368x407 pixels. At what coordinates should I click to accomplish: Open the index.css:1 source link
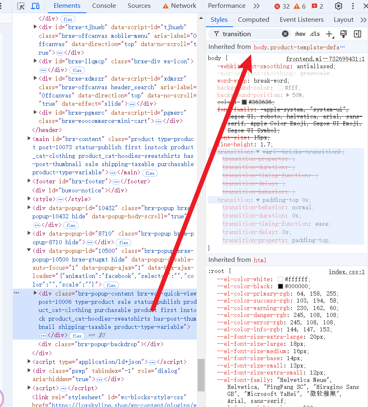tap(347, 272)
